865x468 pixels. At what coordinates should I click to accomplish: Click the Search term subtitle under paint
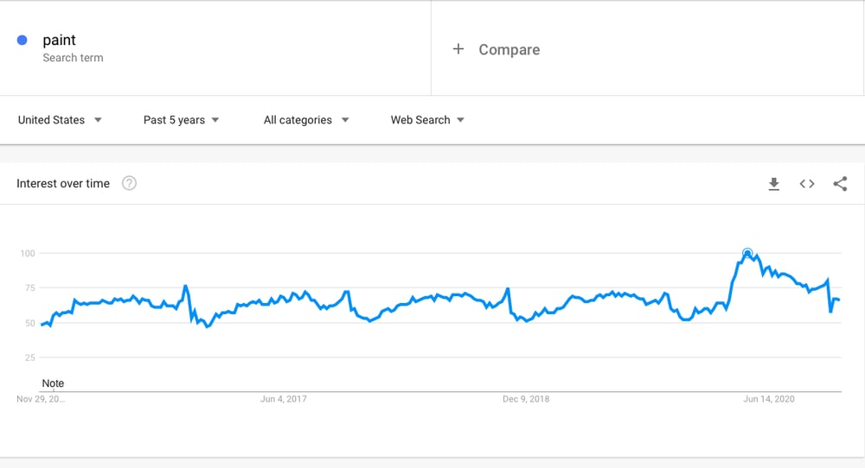click(x=73, y=58)
